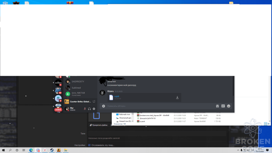Click the Explorer large icons view toggle
This screenshot has height=153, width=272.
tap(268, 124)
